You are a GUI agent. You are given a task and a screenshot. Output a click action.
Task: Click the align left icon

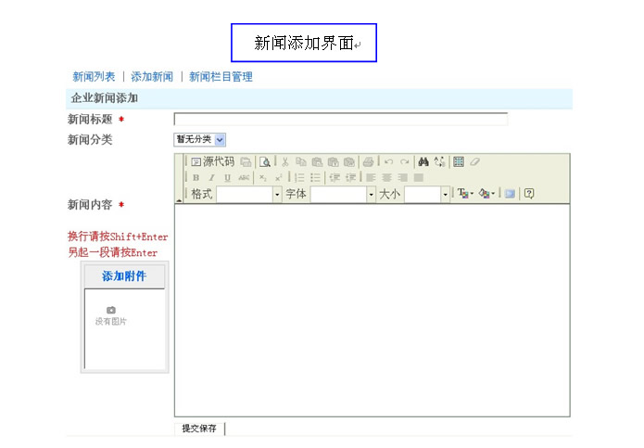pos(371,177)
